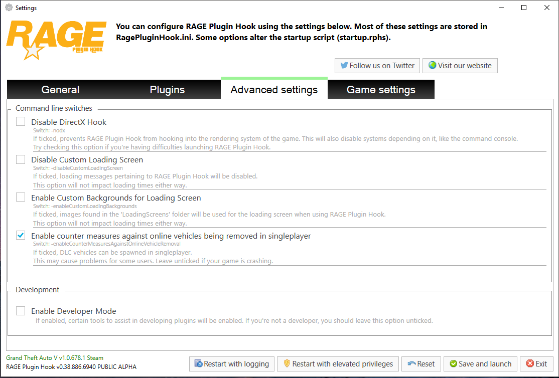Switch to the General tab
The image size is (559, 378).
click(x=60, y=90)
